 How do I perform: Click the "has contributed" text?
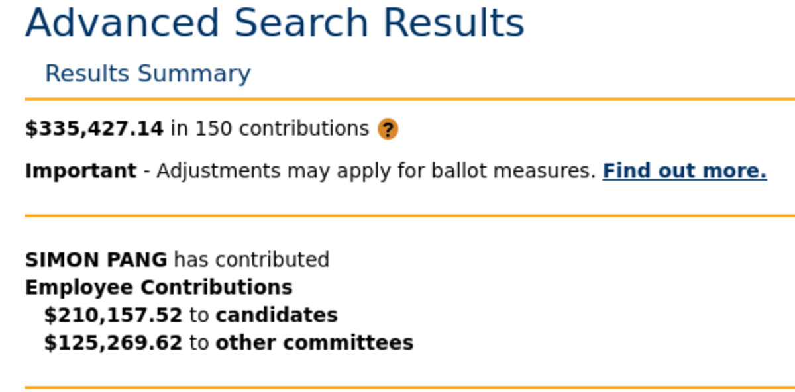click(x=252, y=260)
